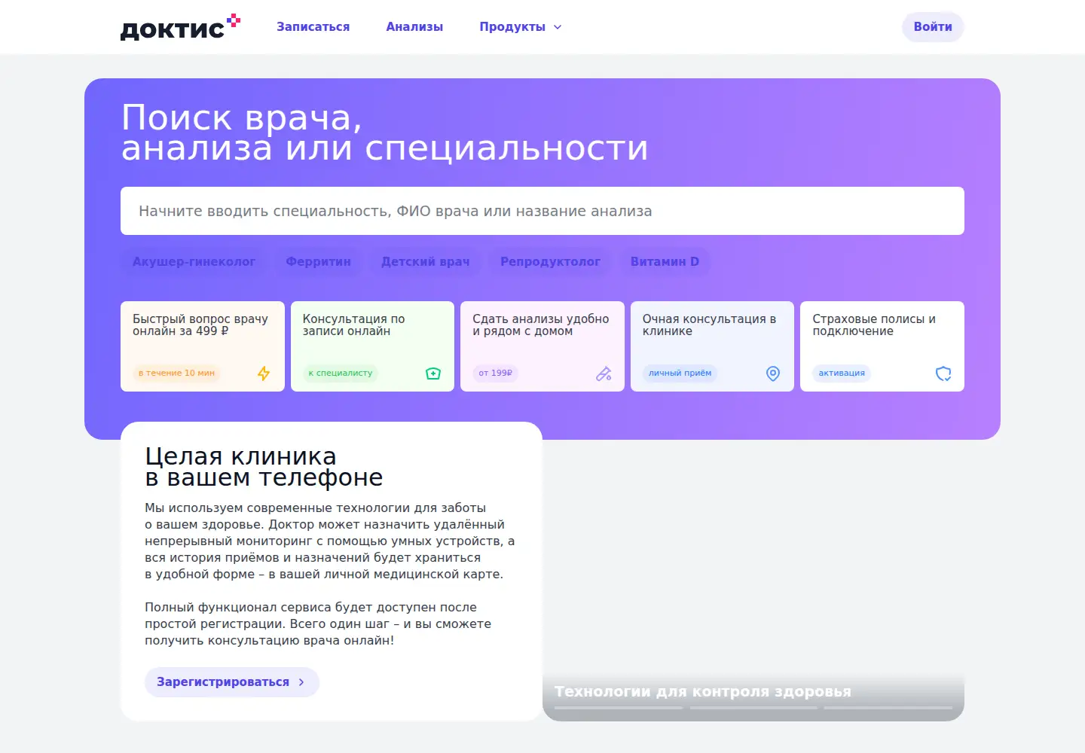
Task: Click the от 199₽ price tag
Action: pos(496,373)
